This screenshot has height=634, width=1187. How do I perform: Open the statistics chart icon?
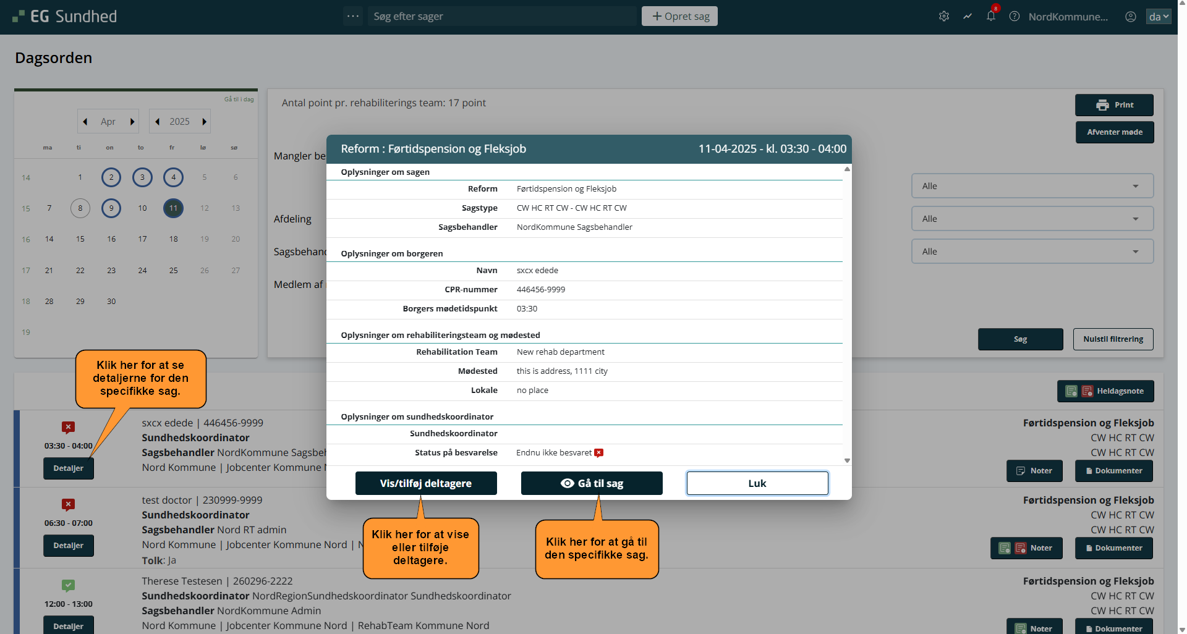[968, 17]
